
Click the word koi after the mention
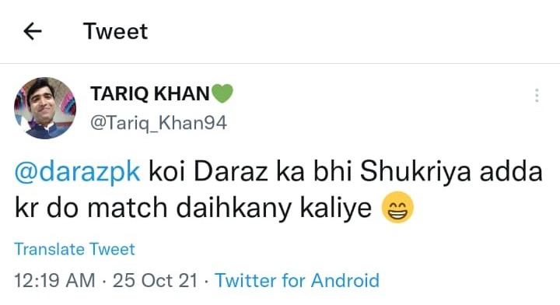(x=166, y=171)
